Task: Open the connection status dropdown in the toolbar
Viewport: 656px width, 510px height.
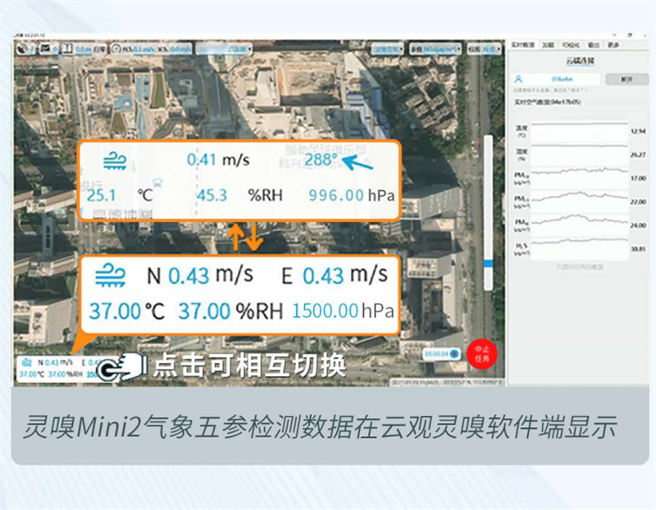Action: pos(224,49)
